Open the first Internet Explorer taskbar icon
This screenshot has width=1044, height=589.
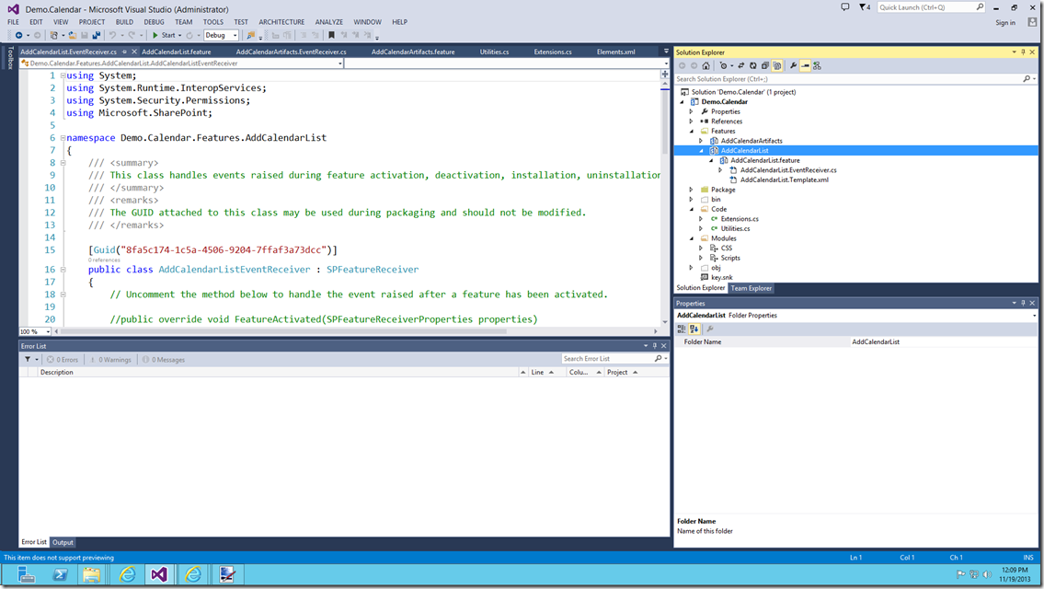click(127, 574)
